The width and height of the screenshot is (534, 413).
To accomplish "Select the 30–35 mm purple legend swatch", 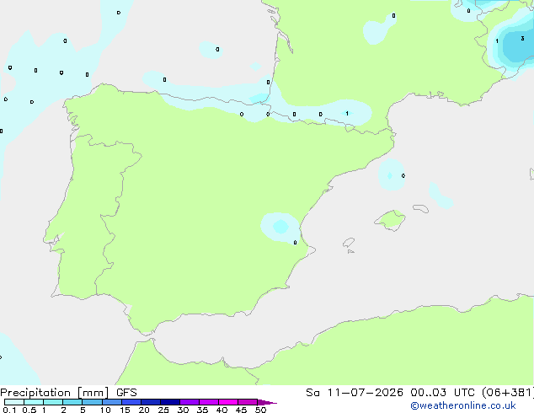I will (189, 402).
